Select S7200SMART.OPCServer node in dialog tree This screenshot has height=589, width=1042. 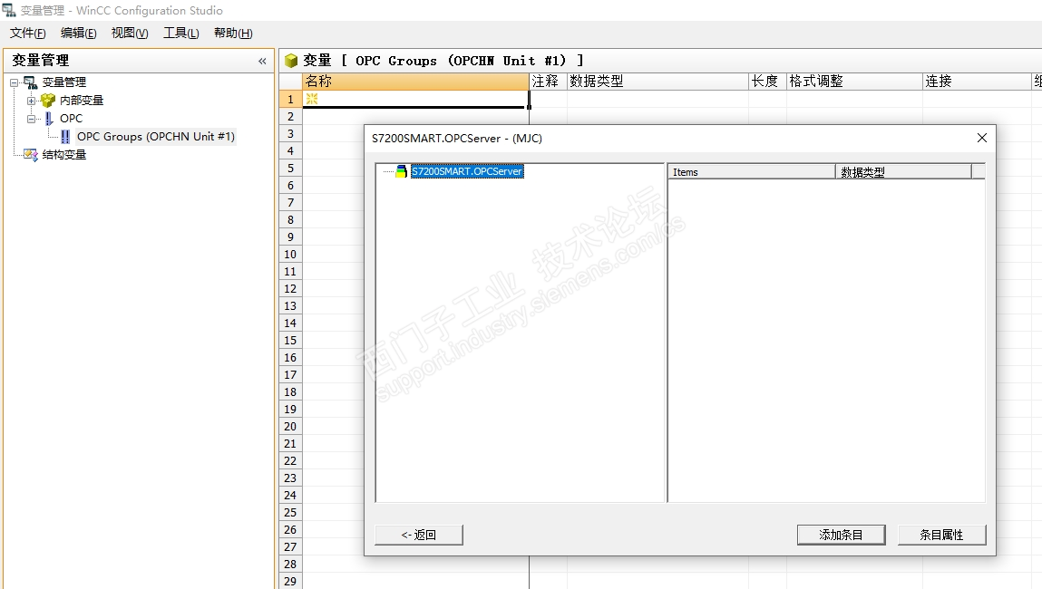click(x=467, y=171)
